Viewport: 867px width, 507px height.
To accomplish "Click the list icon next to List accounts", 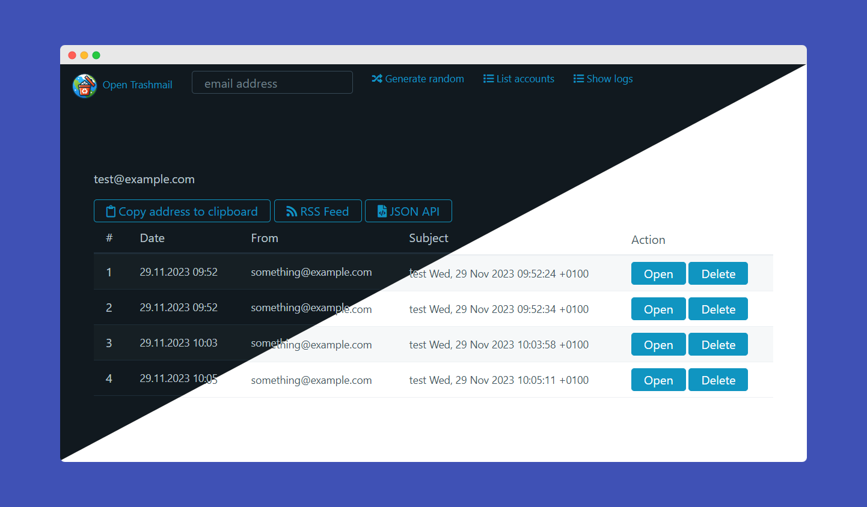I will pyautogui.click(x=488, y=78).
